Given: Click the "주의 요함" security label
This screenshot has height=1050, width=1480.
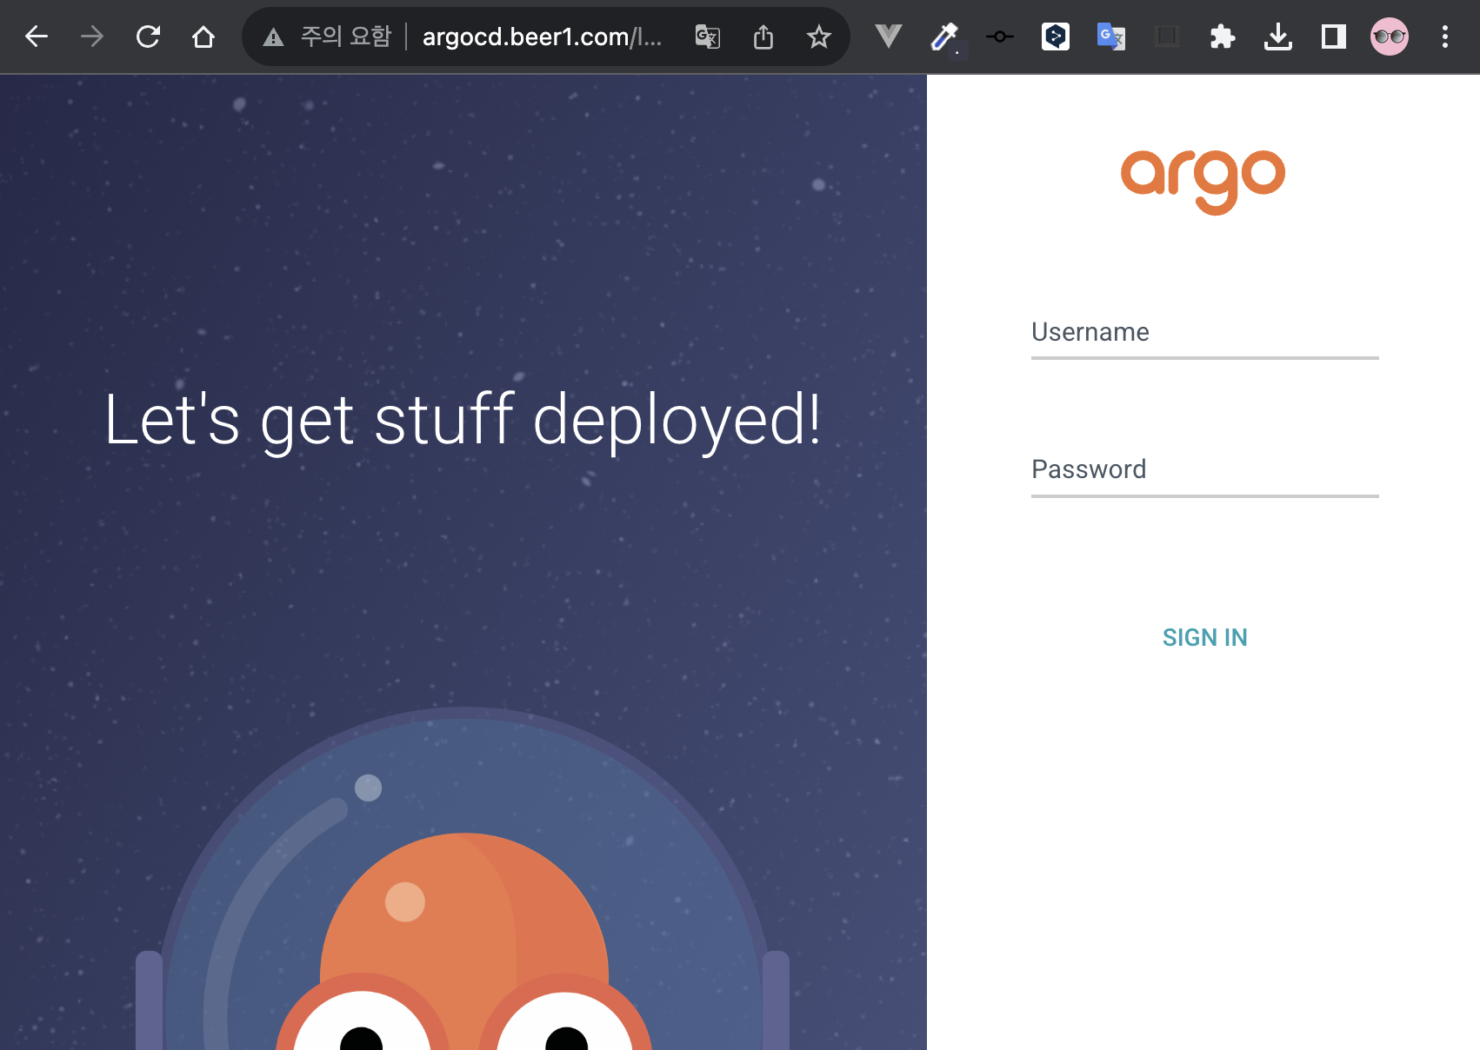Looking at the screenshot, I should [x=346, y=37].
